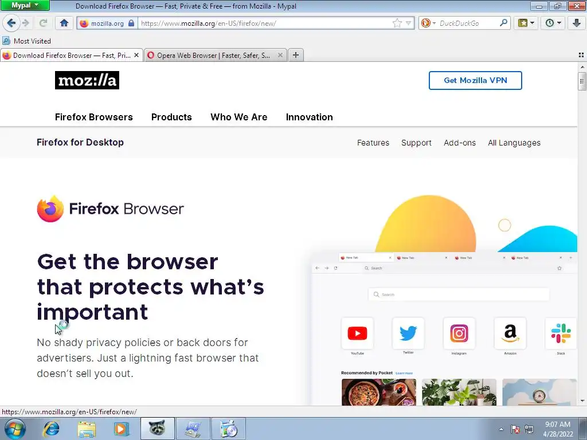Viewport: 587px width, 440px height.
Task: Open the history clock dropdown button
Action: (553, 23)
